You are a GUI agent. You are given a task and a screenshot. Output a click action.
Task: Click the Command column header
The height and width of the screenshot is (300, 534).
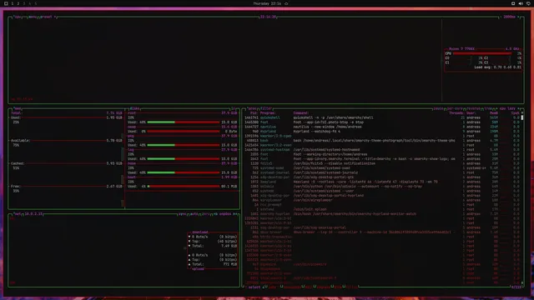pyautogui.click(x=301, y=113)
